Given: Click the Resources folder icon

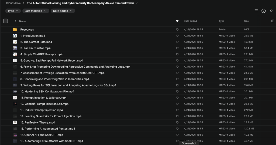Looking at the screenshot, I should click(15, 30).
